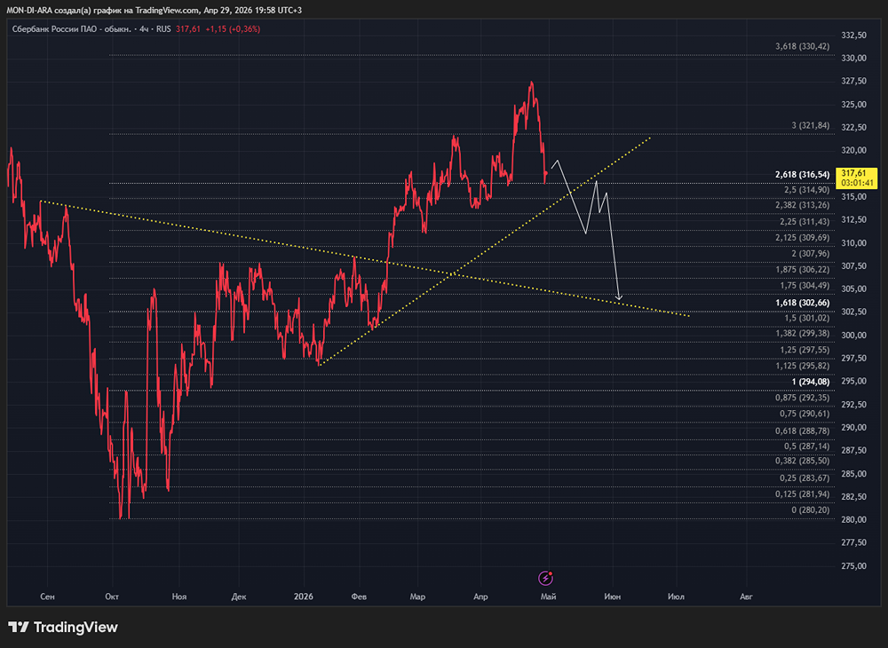Click the 330,00 price axis tick

coord(854,59)
